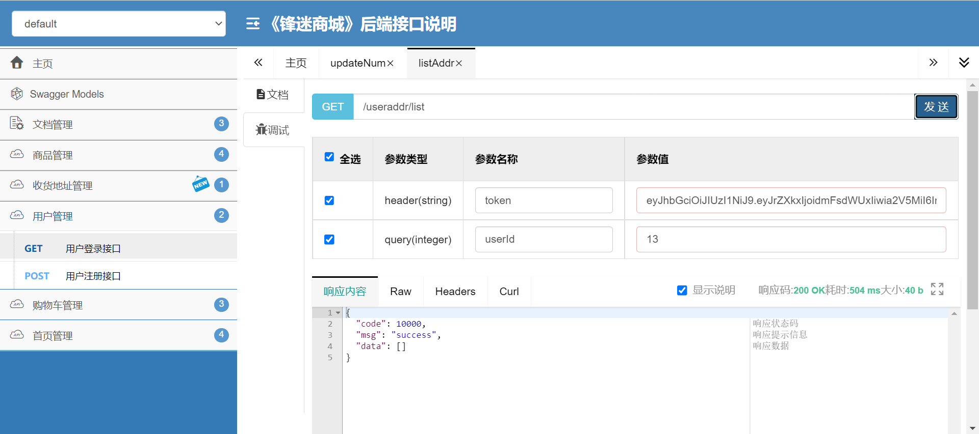Switch to the 调试 side tab
The width and height of the screenshot is (979, 434).
tap(274, 130)
